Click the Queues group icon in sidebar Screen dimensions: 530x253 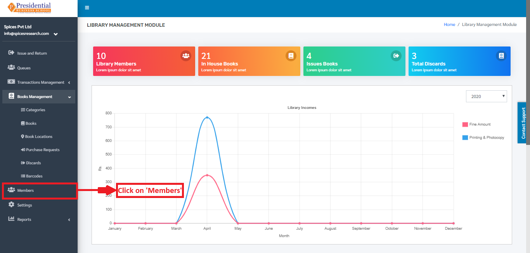(11, 67)
